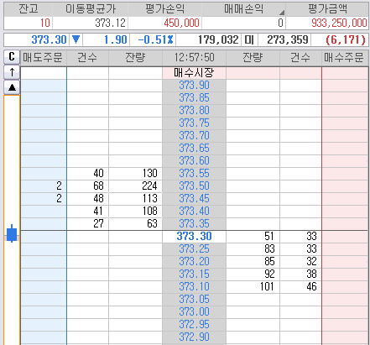Click bid quantity 101 at 373.10

point(253,287)
